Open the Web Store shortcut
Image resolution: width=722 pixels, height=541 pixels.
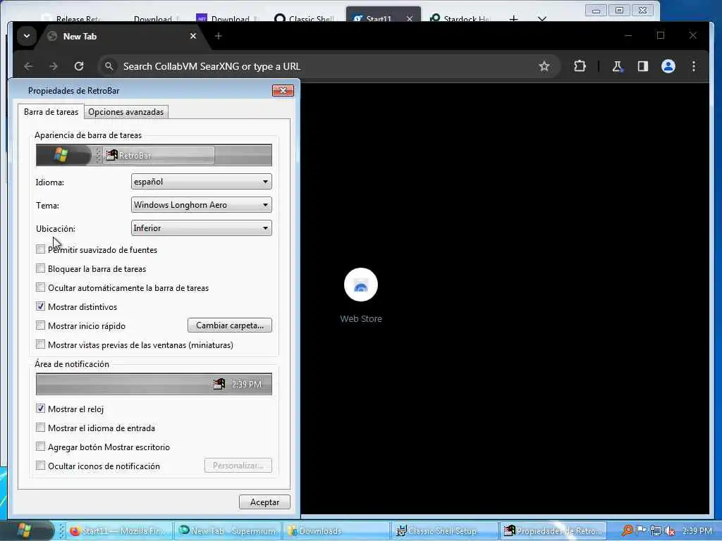pyautogui.click(x=361, y=295)
